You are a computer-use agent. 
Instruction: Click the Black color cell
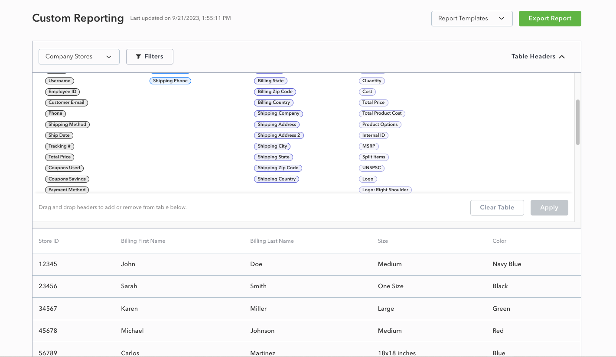(500, 286)
